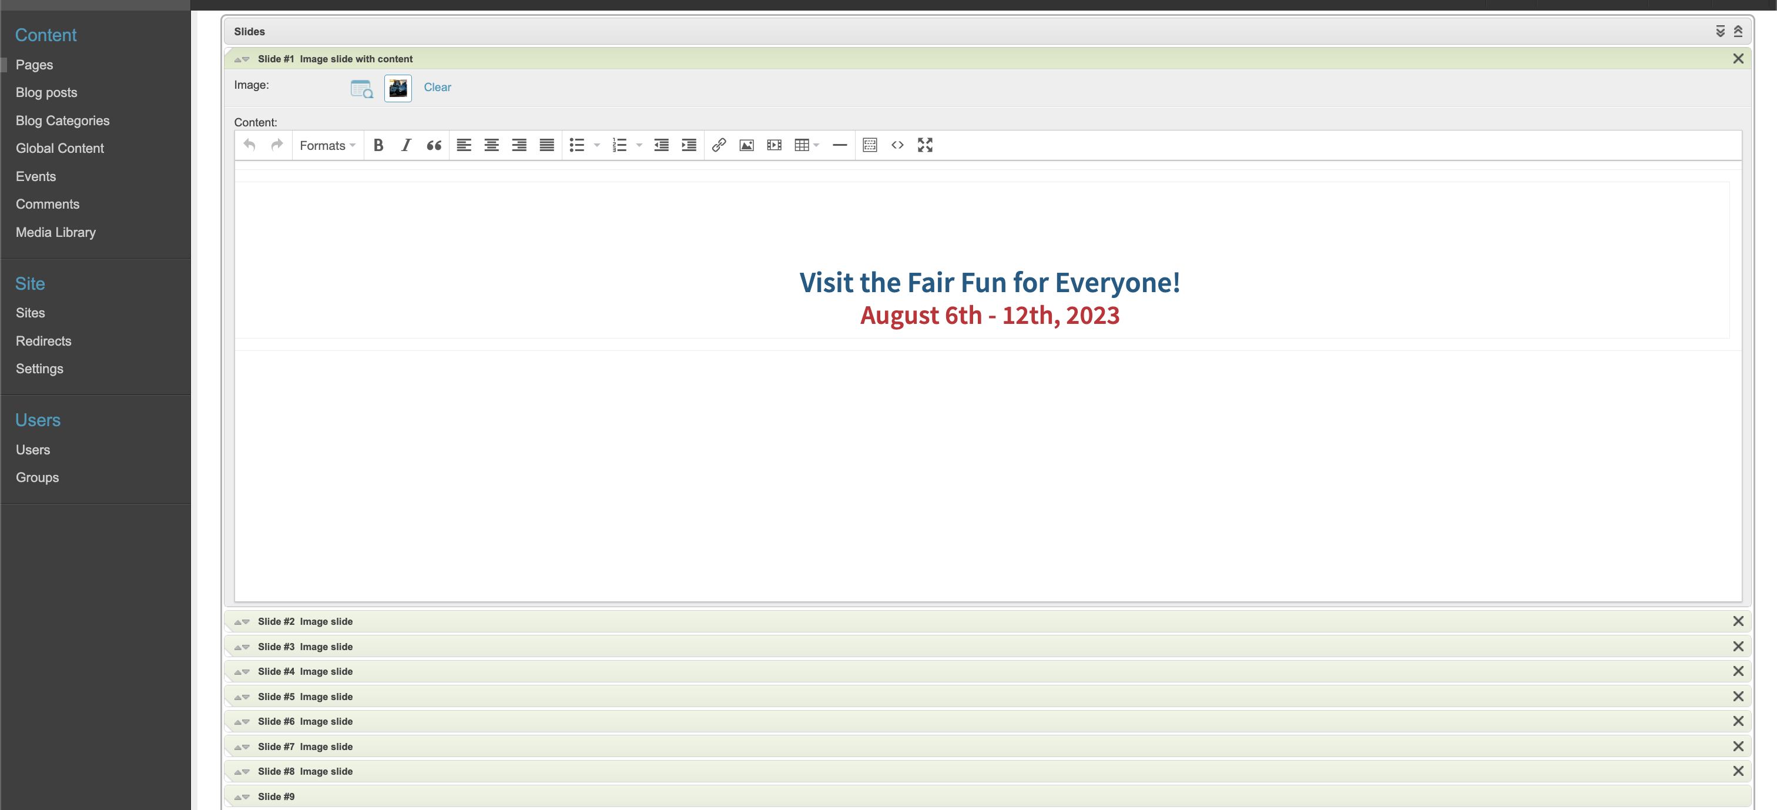Go to Blog posts section
The height and width of the screenshot is (810, 1777).
point(46,92)
